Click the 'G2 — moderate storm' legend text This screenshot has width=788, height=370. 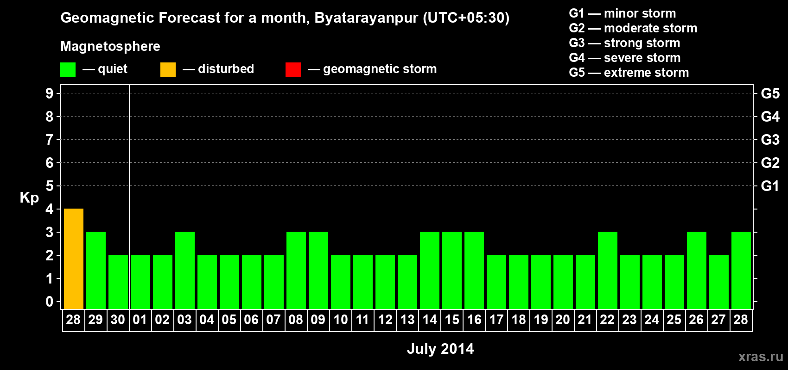coord(633,28)
